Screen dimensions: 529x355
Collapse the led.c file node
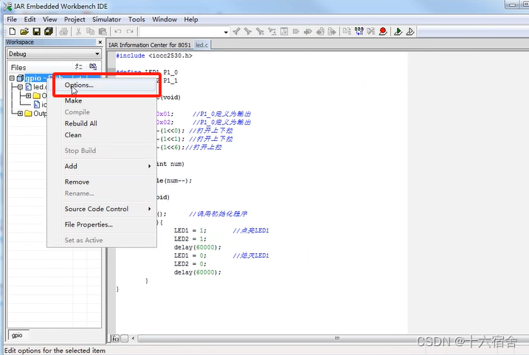(20, 87)
